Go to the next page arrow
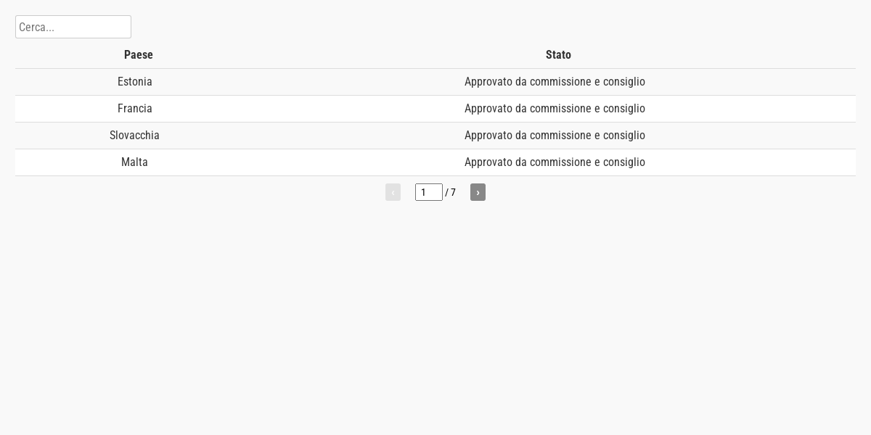The image size is (871, 435). [478, 192]
